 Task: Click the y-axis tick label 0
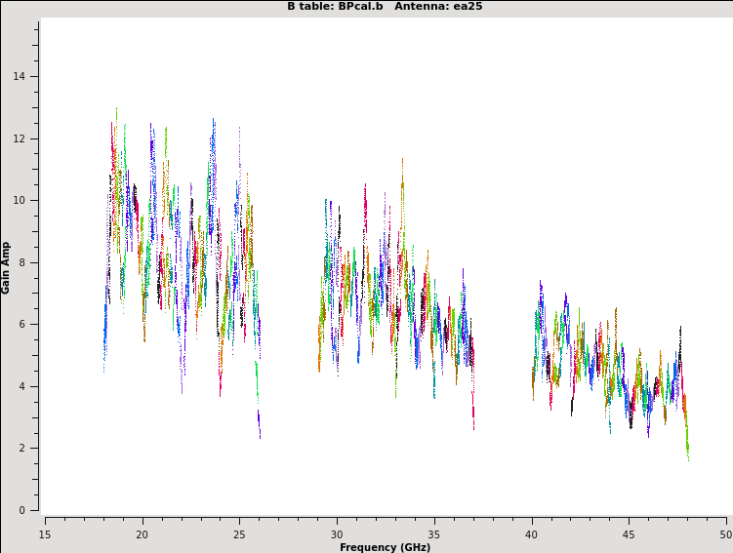(23, 510)
